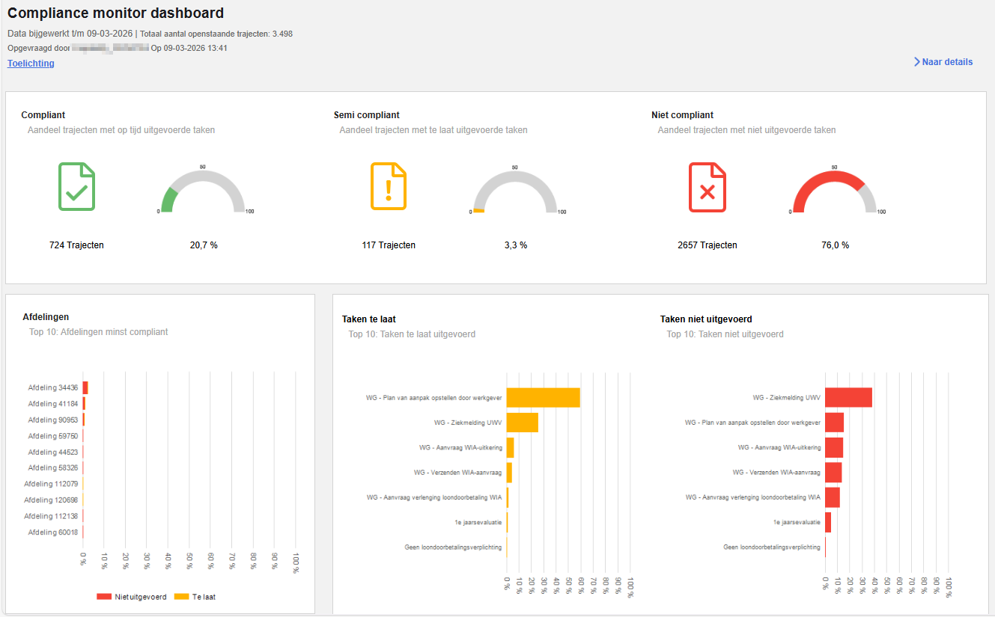
Task: Click the red Niet compliant gauge chart
Action: pos(834,191)
